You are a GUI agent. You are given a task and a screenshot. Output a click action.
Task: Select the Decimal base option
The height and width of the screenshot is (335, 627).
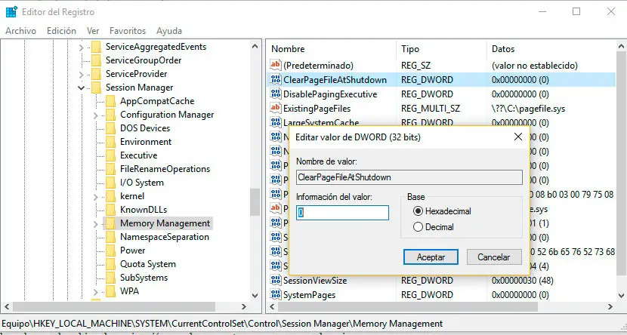[x=418, y=226]
